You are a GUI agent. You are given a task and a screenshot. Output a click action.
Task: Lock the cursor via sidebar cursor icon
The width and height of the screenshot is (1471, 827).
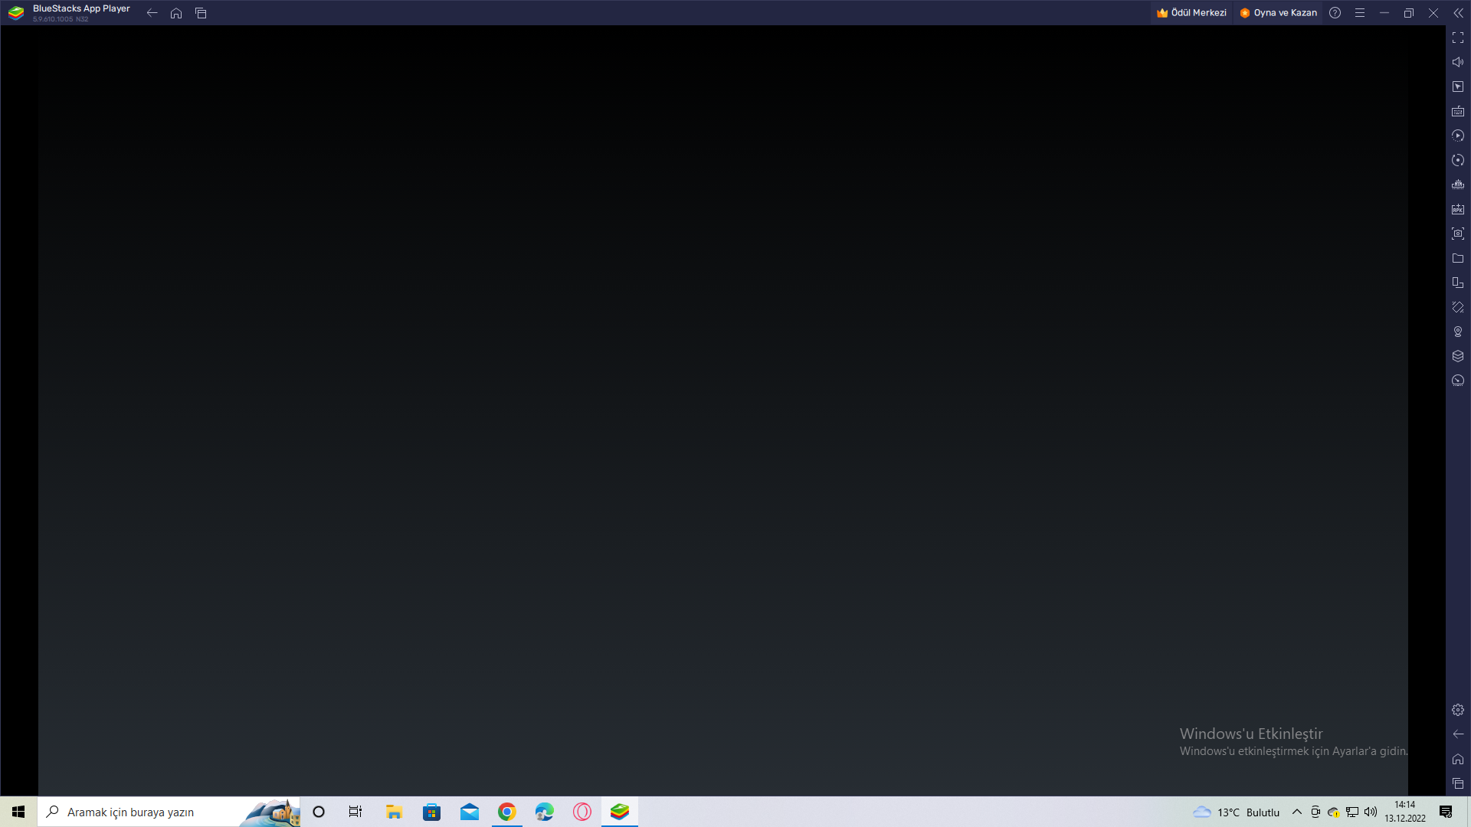coord(1457,87)
